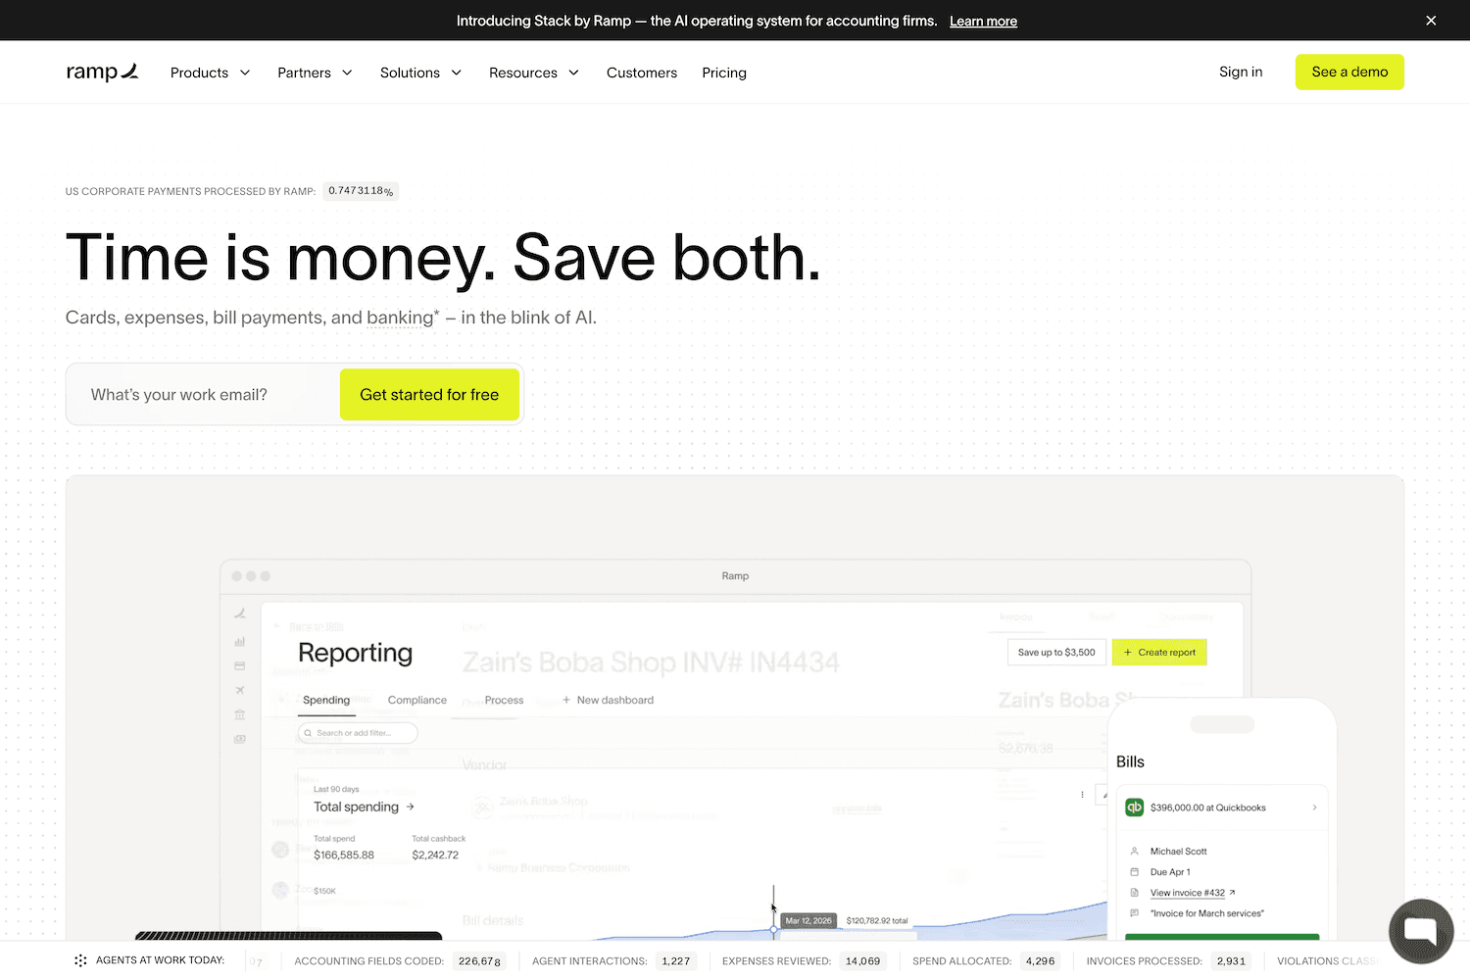Select the Spending tab under Reporting
1470x980 pixels.
point(326,700)
